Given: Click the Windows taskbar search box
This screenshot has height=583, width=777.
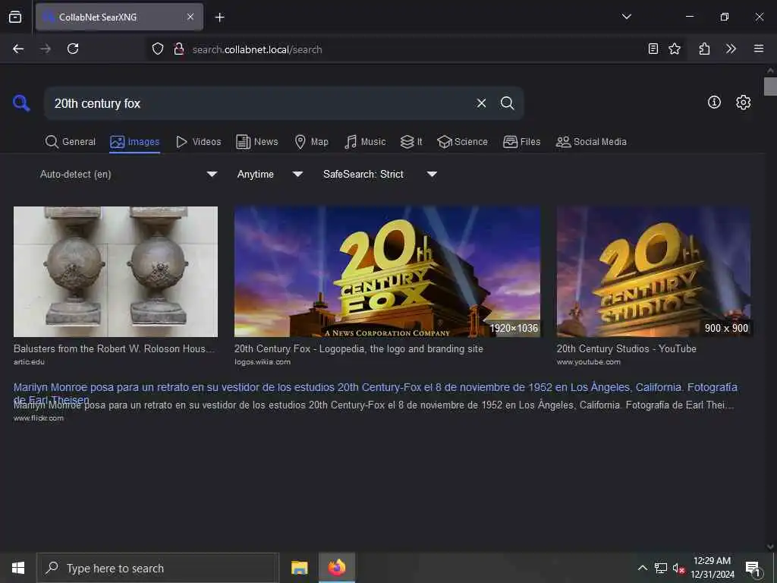Looking at the screenshot, I should pyautogui.click(x=158, y=568).
